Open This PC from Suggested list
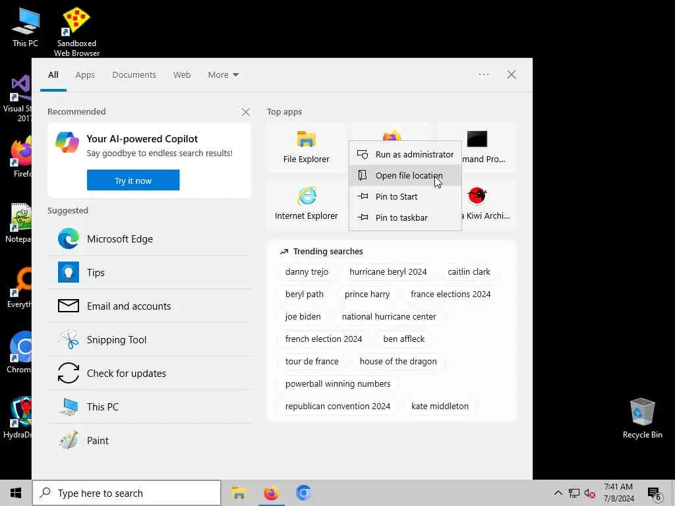Viewport: 675px width, 506px height. tap(150, 407)
